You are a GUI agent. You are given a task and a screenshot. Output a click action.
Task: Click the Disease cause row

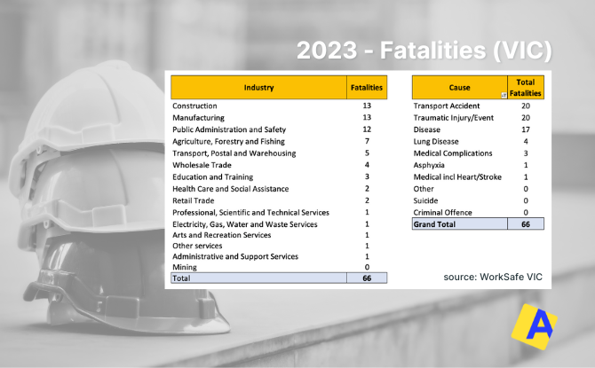(x=478, y=129)
